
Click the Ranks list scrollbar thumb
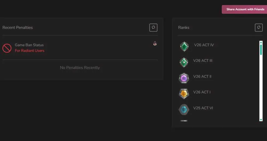261,50
